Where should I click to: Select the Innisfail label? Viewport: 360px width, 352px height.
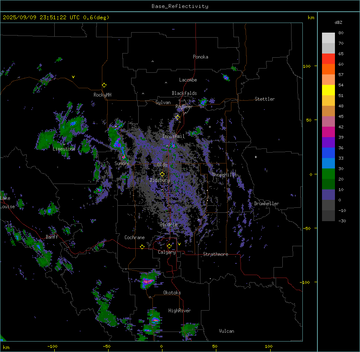pos(173,136)
